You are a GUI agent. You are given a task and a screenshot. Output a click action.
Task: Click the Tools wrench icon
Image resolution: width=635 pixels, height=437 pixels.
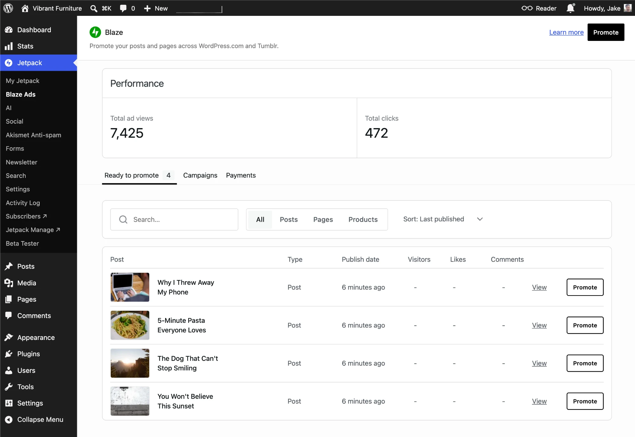pos(9,387)
